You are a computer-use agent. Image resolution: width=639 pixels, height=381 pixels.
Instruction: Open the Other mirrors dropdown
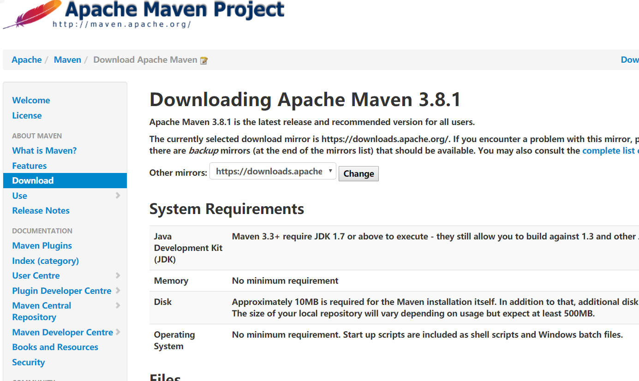(273, 172)
